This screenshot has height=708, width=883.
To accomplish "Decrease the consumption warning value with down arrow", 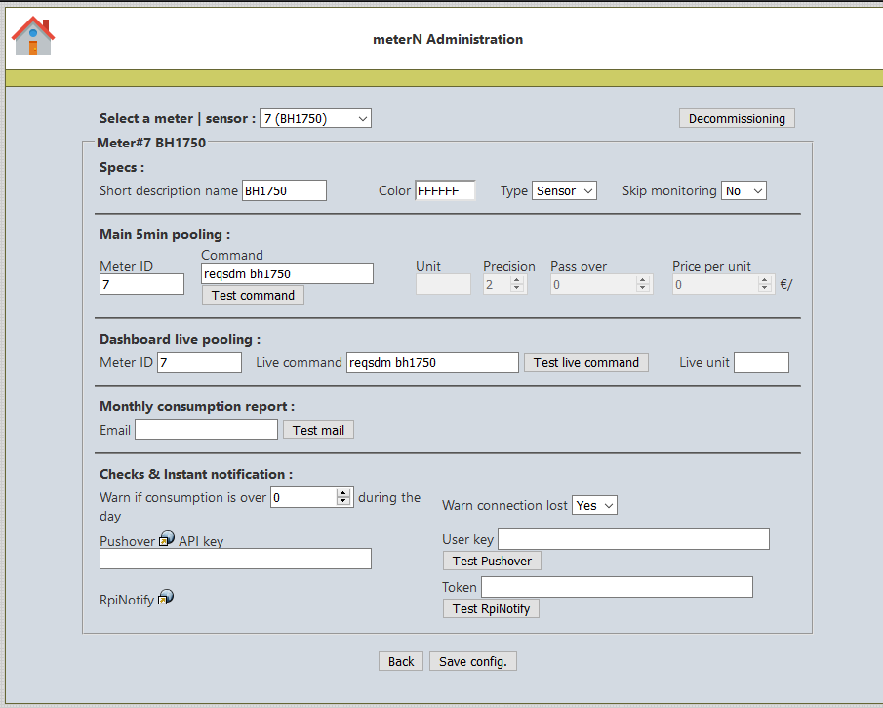I will (343, 501).
